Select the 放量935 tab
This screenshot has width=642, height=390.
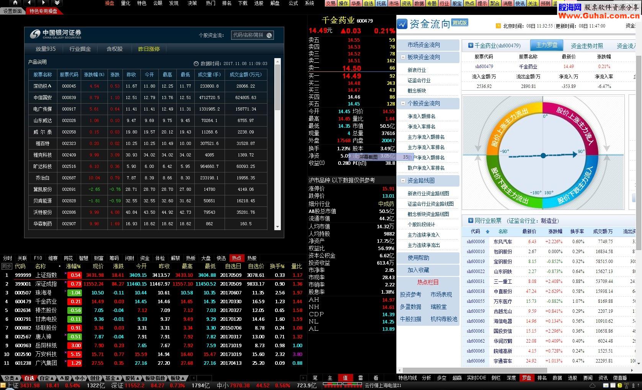pos(46,49)
